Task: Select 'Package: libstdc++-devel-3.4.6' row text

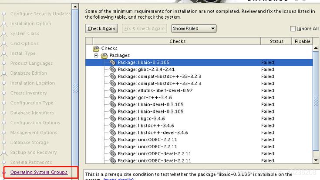Action: (153, 133)
